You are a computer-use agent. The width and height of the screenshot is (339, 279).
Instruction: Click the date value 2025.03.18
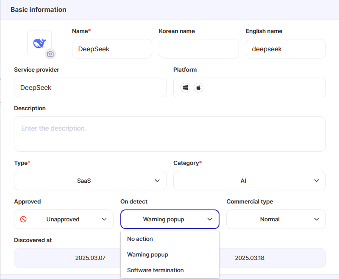pos(250,258)
